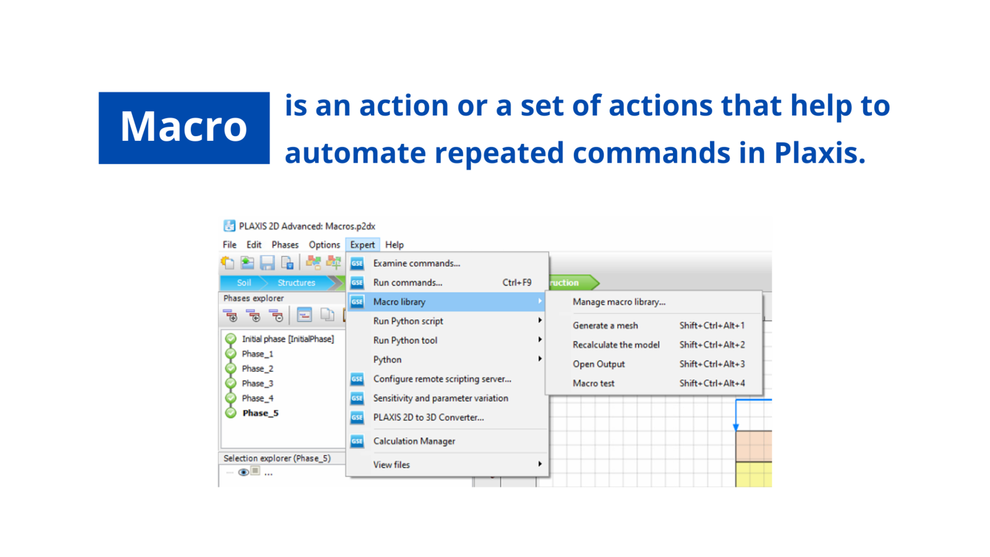This screenshot has width=990, height=557.
Task: Click the green check next to Phase_3
Action: coord(231,384)
